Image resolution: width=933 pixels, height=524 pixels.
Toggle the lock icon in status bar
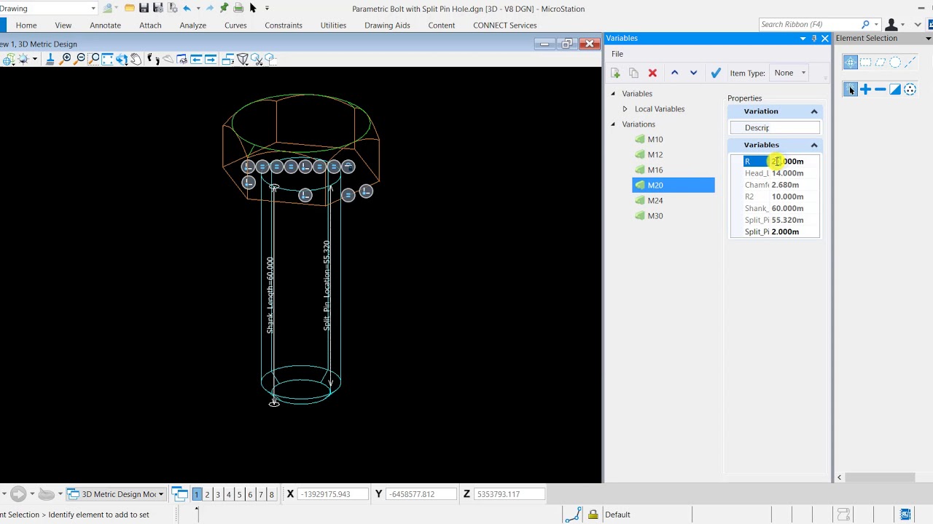[593, 515]
